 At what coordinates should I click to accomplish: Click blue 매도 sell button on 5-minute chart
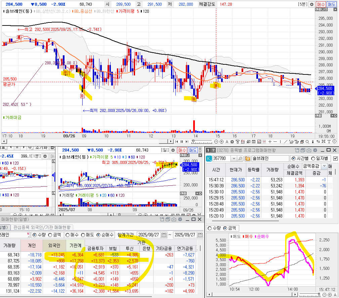(331, 4)
